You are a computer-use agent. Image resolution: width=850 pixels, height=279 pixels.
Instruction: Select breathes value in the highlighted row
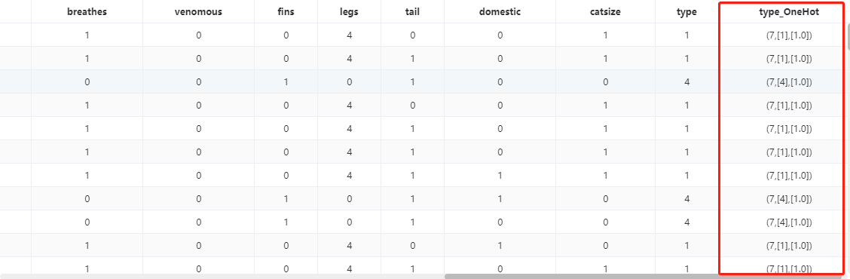87,82
